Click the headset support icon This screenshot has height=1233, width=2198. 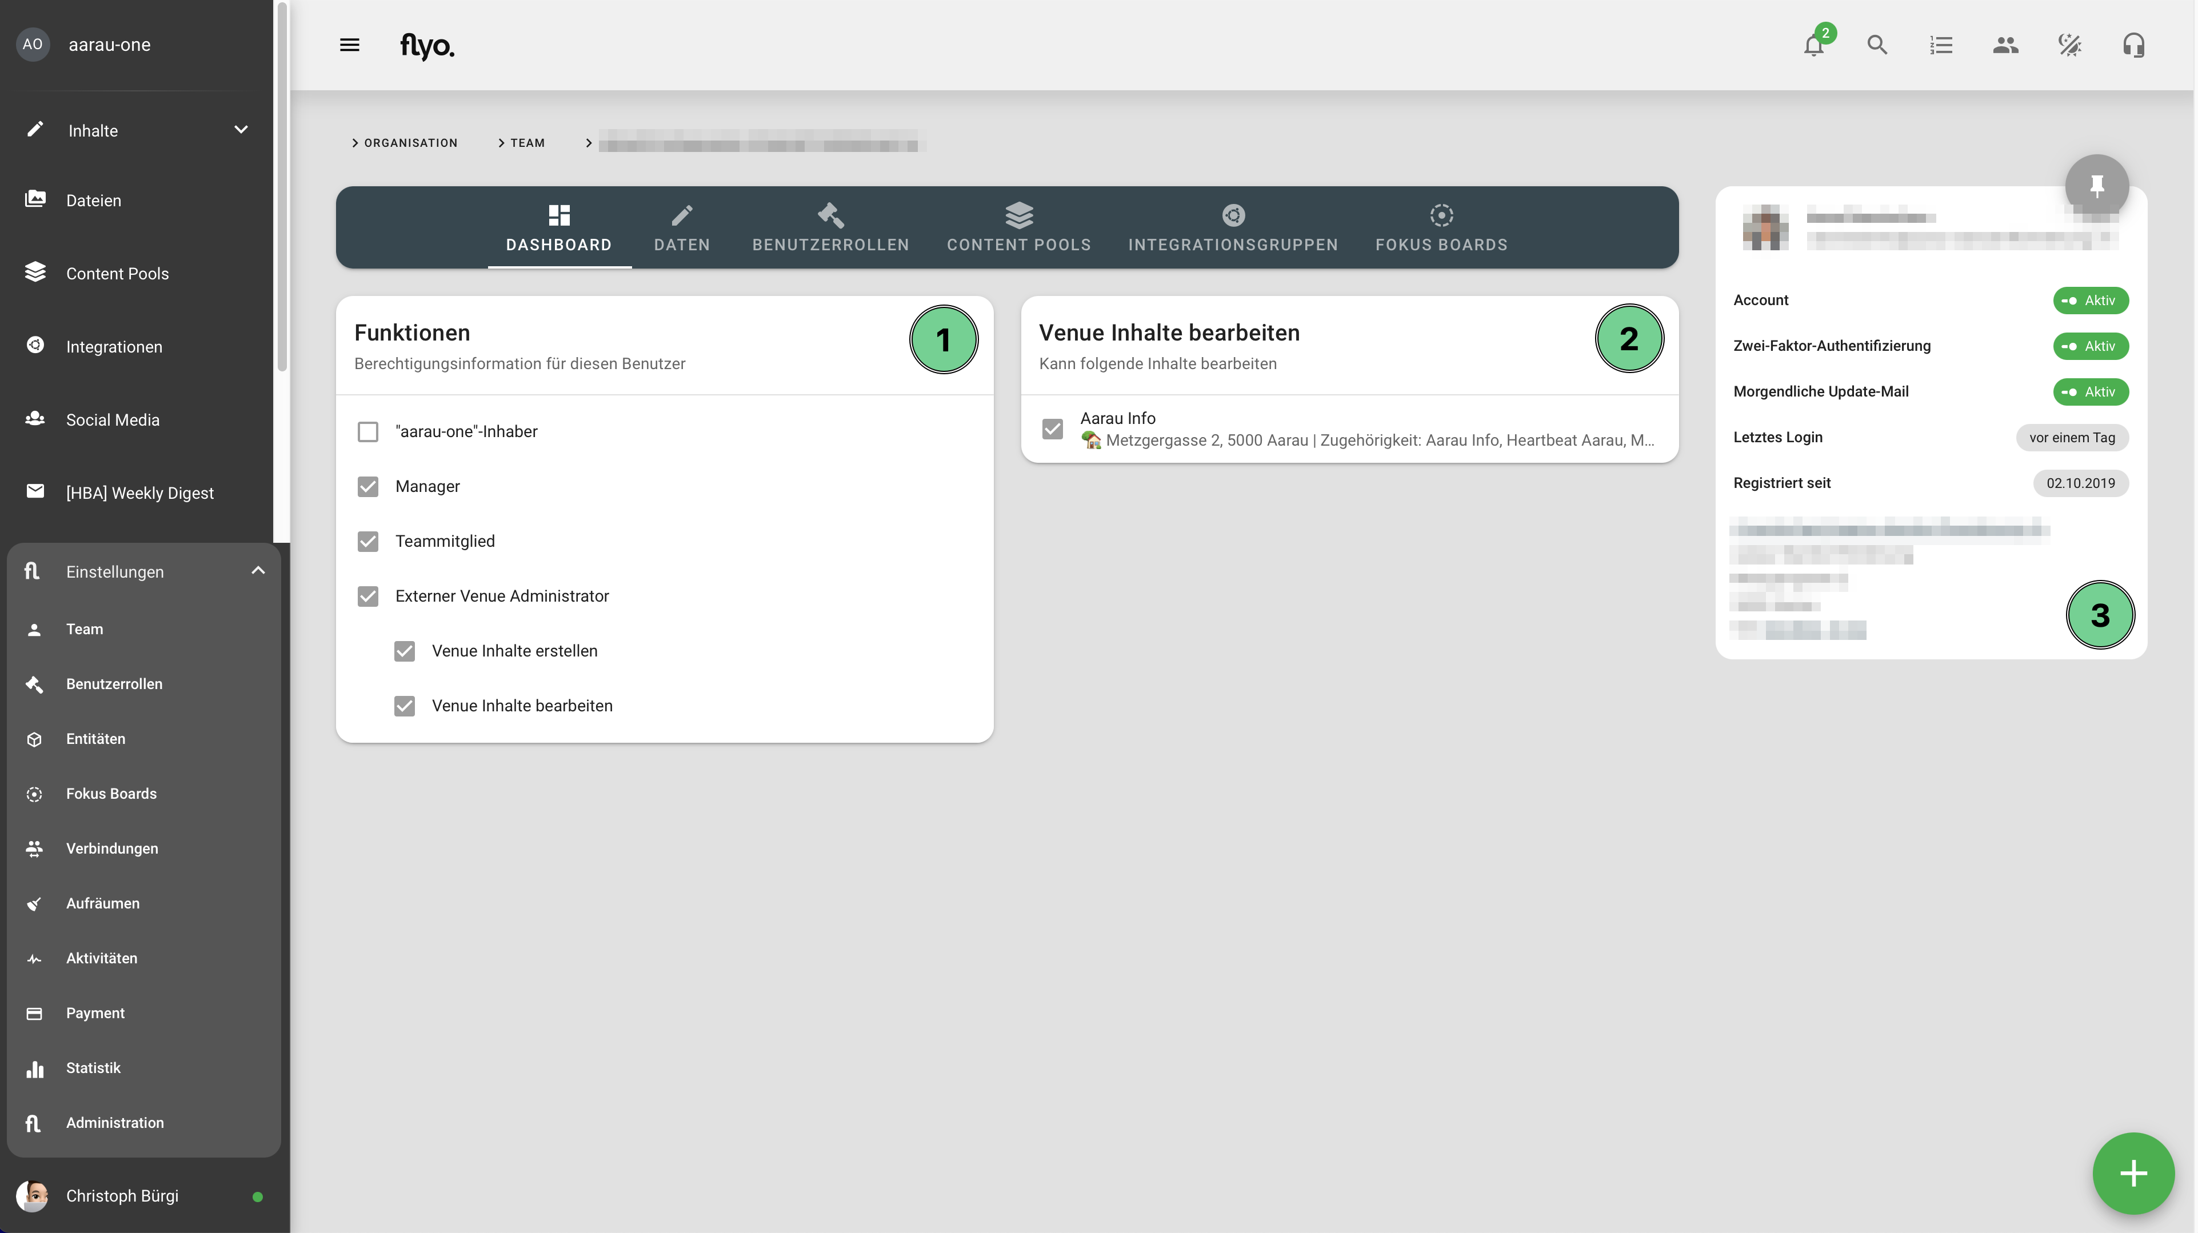click(x=2133, y=45)
